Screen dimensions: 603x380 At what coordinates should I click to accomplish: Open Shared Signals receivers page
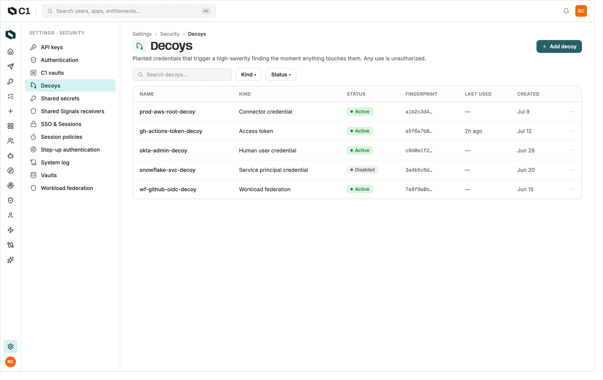pyautogui.click(x=70, y=111)
